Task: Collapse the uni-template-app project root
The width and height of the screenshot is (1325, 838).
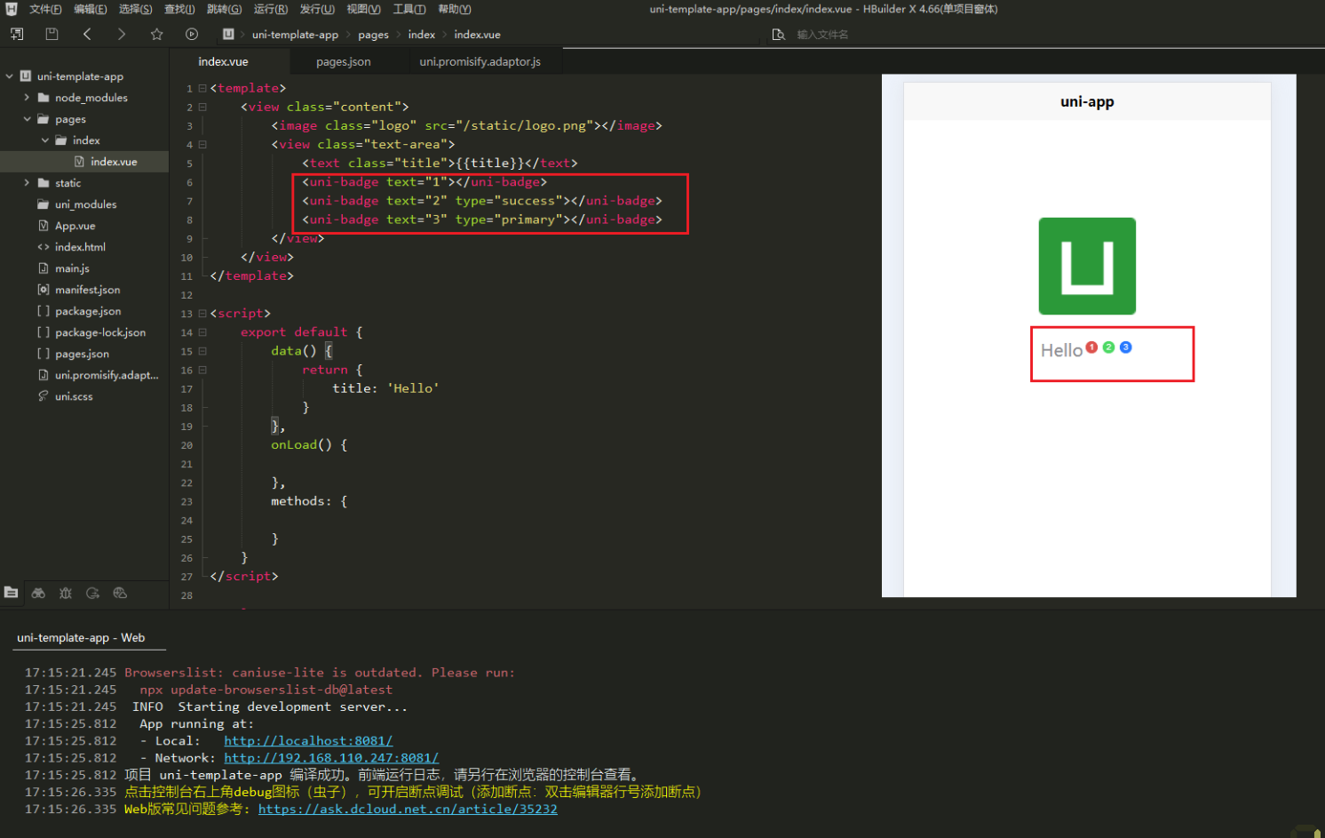Action: click(10, 76)
